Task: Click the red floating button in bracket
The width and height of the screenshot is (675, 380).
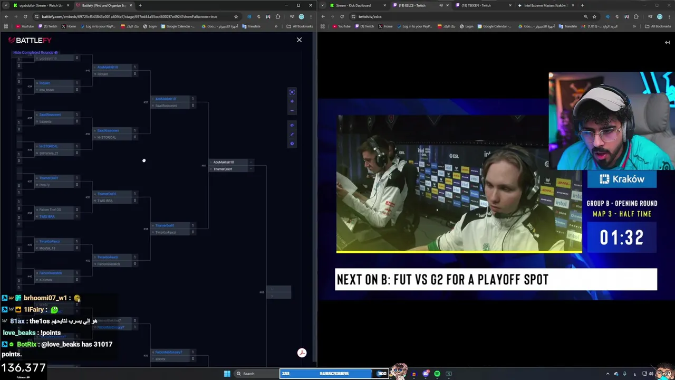Action: (302, 353)
